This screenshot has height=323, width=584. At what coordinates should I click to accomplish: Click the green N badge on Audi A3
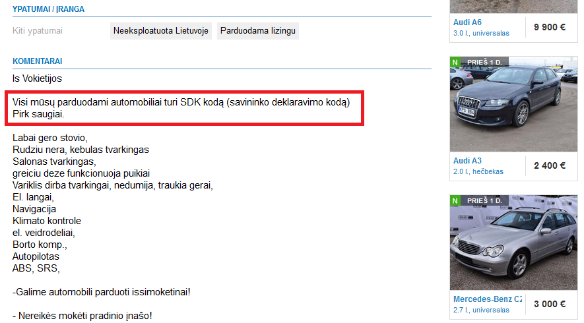(455, 62)
